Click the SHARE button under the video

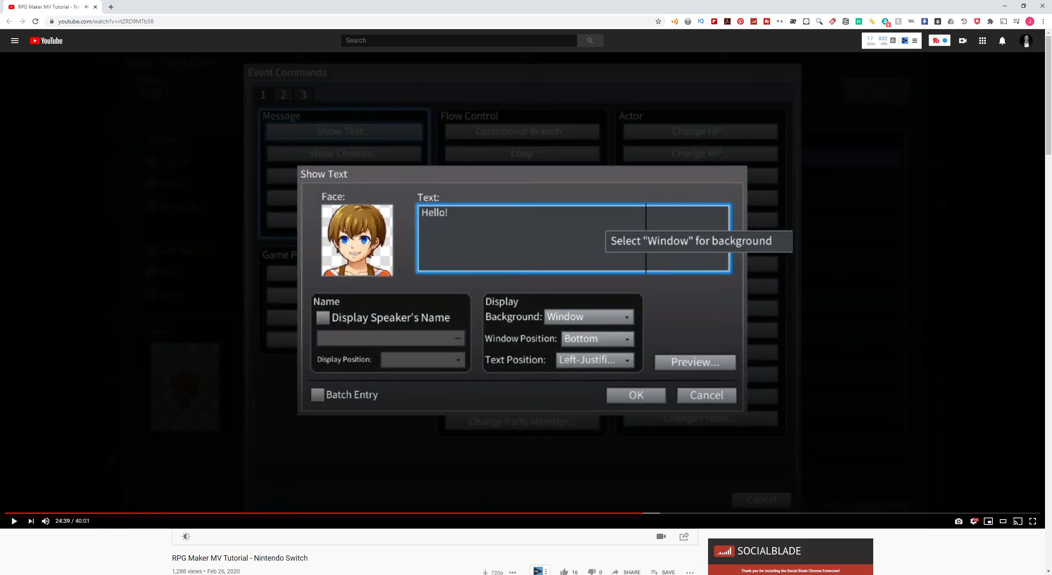tap(626, 572)
